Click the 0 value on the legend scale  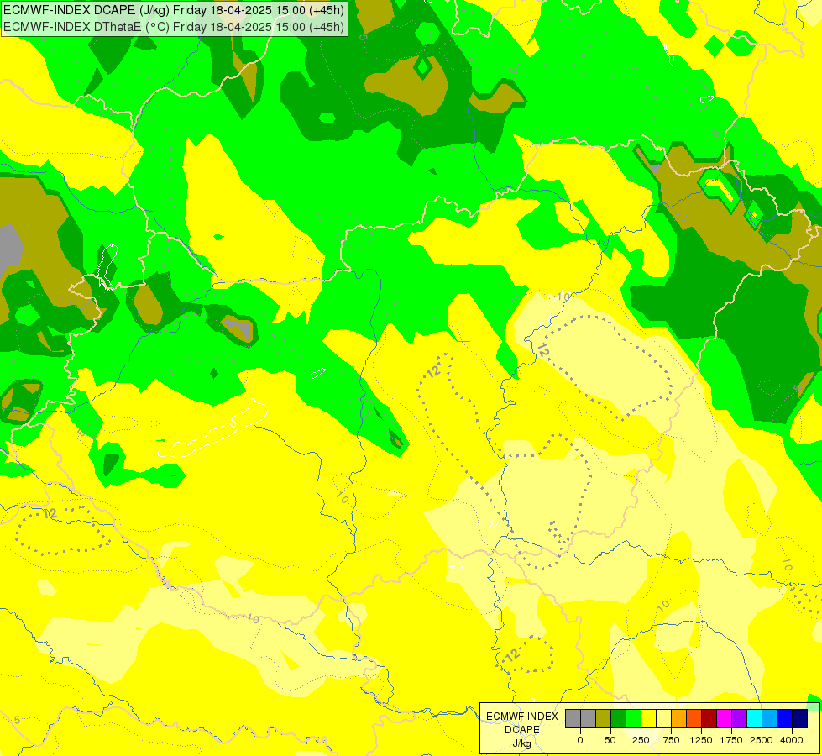580,740
